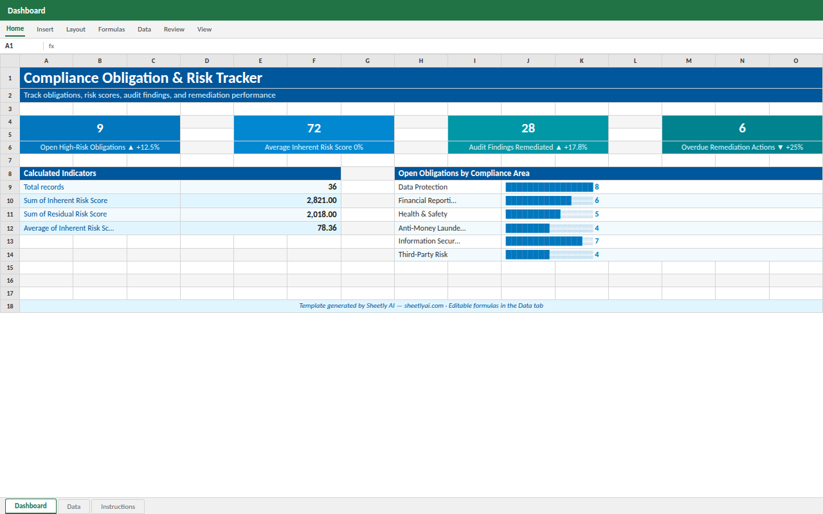The width and height of the screenshot is (823, 514).
Task: Click 'Open Obligations by Compliance Area' header
Action: click(608, 173)
